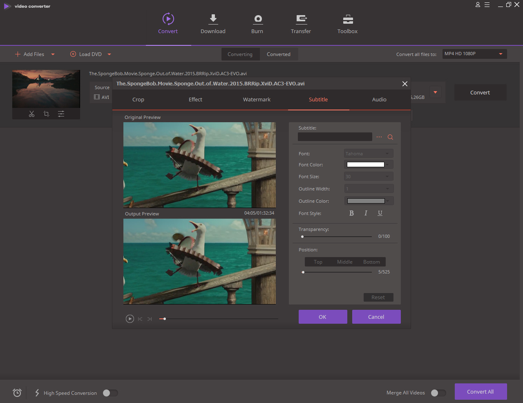Viewport: 523px width, 403px height.
Task: Click the Position slider handle
Action: tap(303, 272)
